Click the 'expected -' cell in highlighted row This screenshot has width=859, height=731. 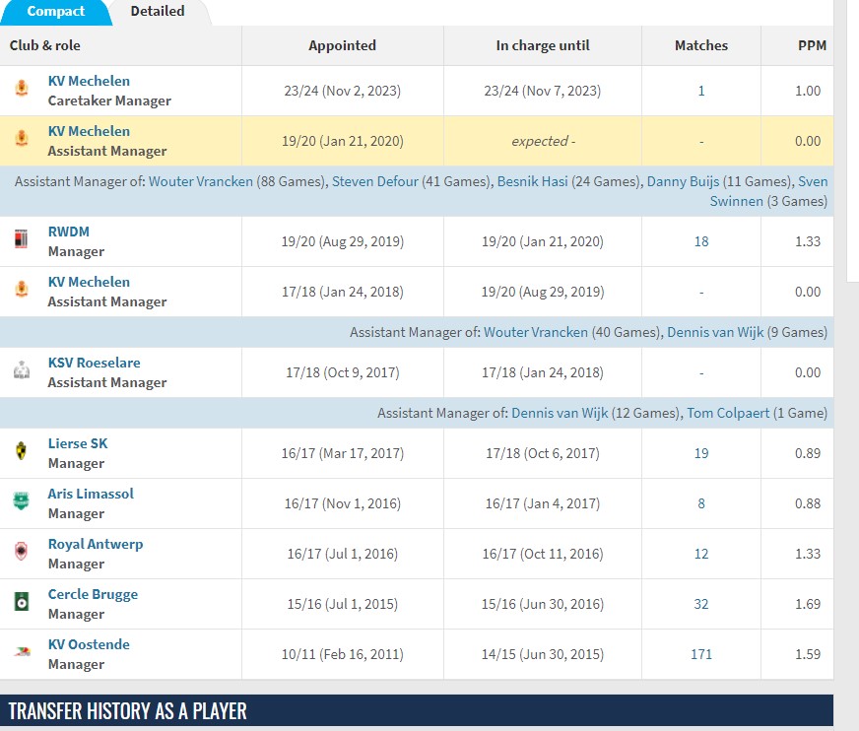pos(543,142)
